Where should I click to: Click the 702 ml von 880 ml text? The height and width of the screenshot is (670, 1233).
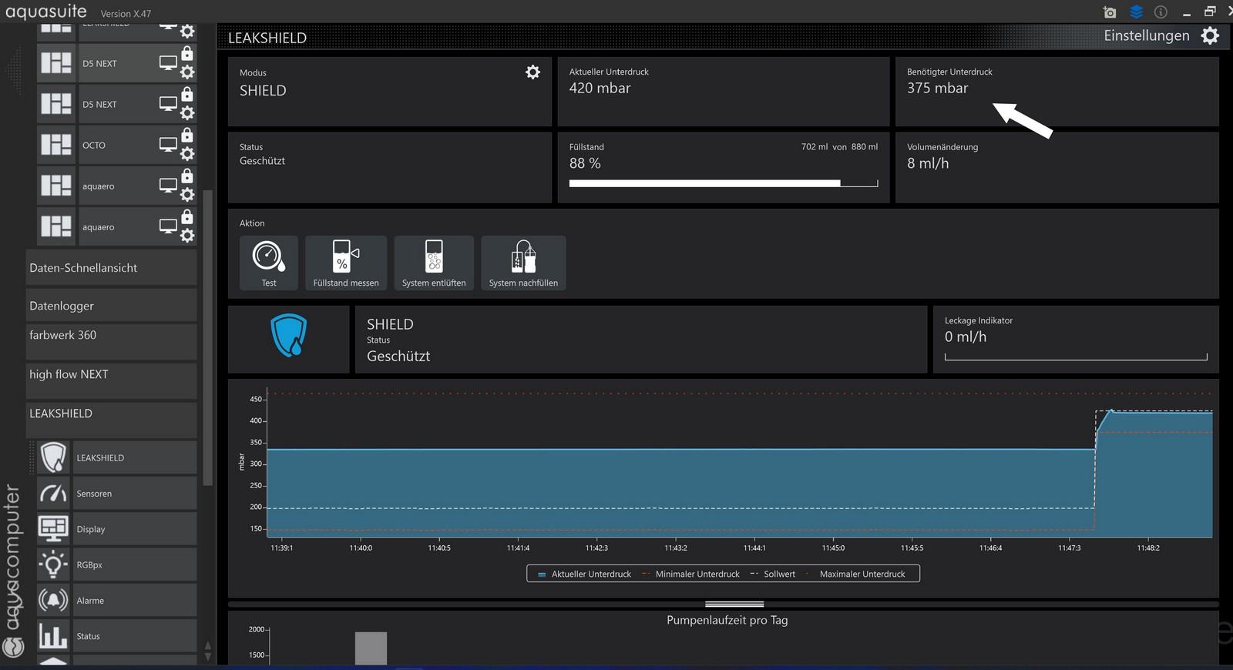click(839, 146)
